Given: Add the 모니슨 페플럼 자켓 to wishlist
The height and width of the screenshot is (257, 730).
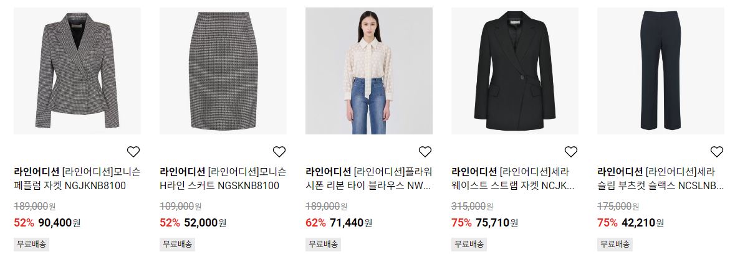Looking at the screenshot, I should click(133, 151).
